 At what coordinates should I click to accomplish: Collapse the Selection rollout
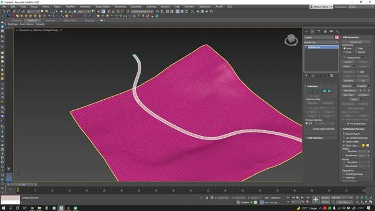coord(312,86)
